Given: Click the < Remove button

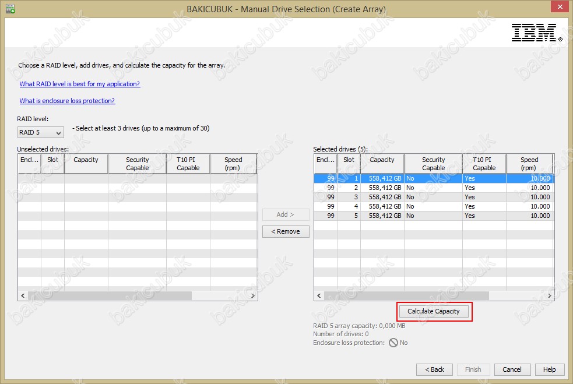Looking at the screenshot, I should [286, 231].
